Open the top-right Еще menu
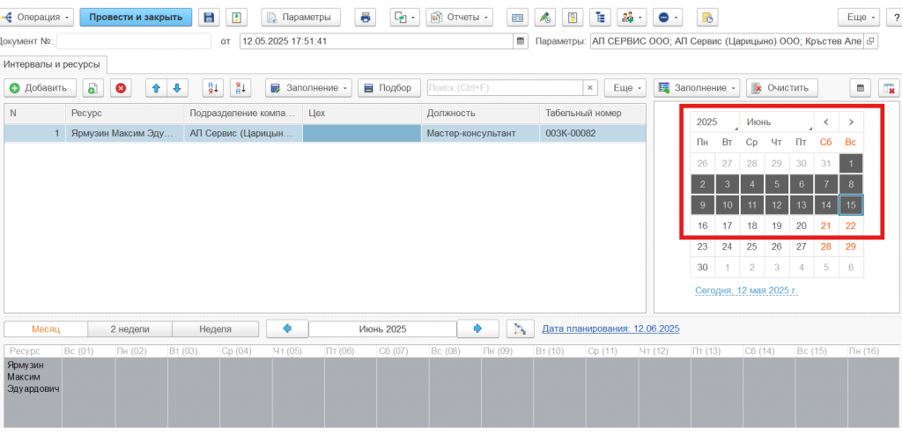The height and width of the screenshot is (435, 902). (857, 18)
